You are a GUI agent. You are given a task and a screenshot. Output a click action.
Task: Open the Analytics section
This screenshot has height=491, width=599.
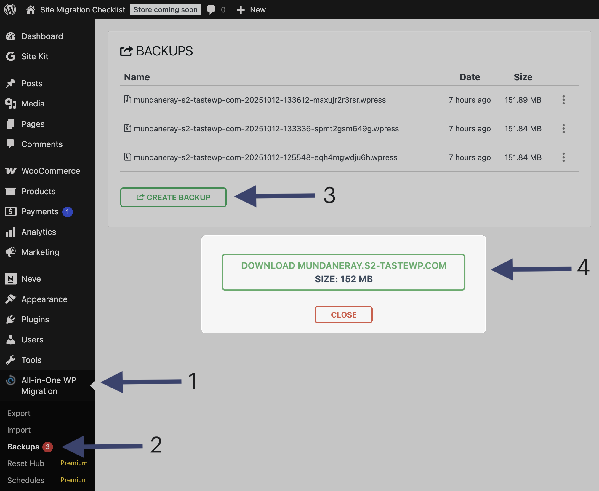pos(39,232)
